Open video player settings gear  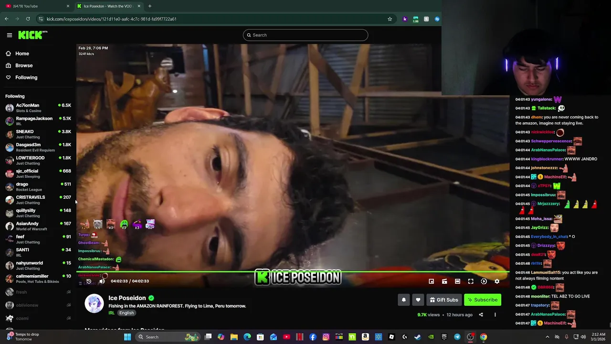497,281
